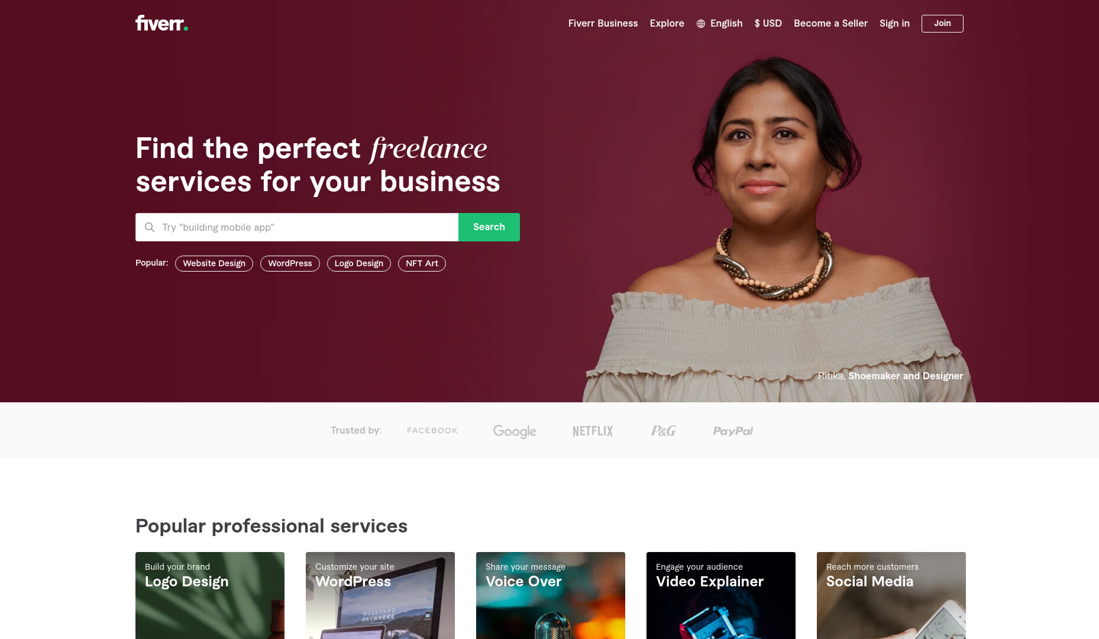This screenshot has width=1099, height=639.
Task: Open the Explore menu
Action: tap(667, 23)
